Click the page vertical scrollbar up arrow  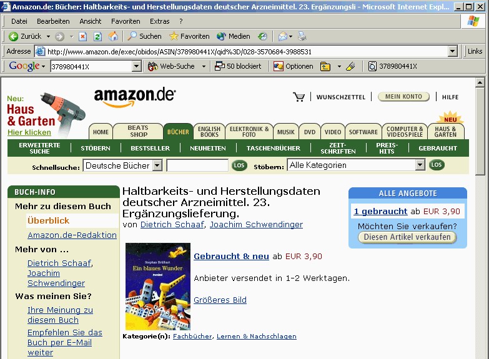[x=480, y=82]
